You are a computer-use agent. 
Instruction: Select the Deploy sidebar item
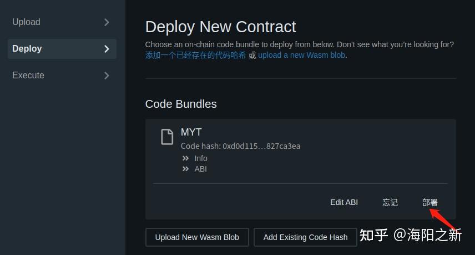click(x=62, y=49)
